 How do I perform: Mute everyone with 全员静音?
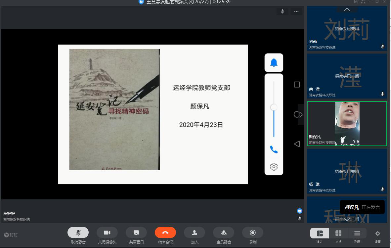coord(224,232)
